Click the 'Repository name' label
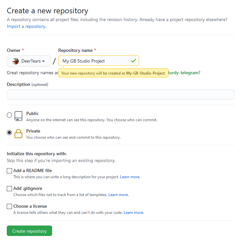 tap(75, 51)
